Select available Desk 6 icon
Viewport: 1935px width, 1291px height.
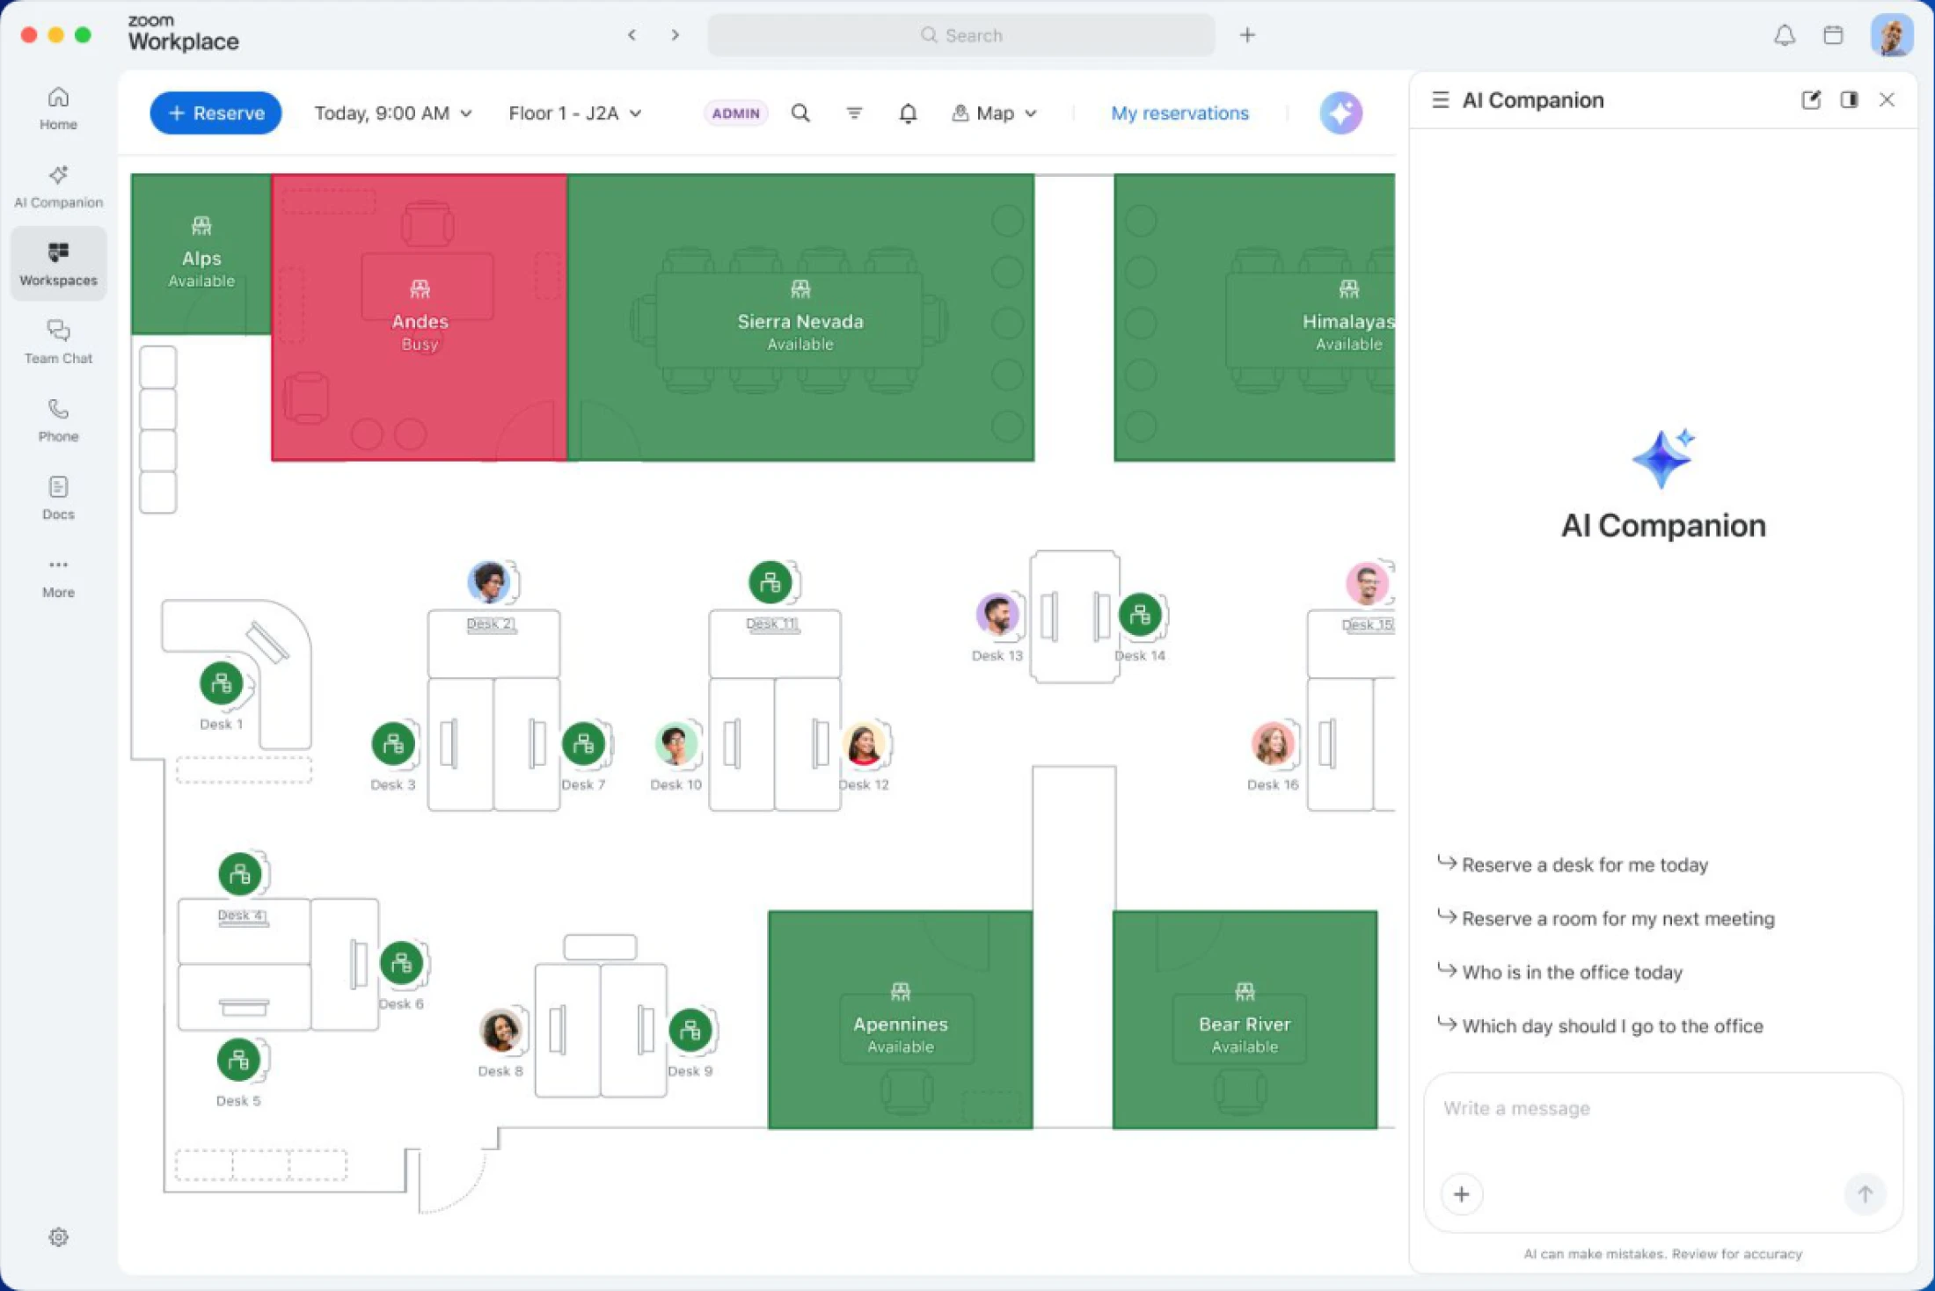tap(401, 963)
